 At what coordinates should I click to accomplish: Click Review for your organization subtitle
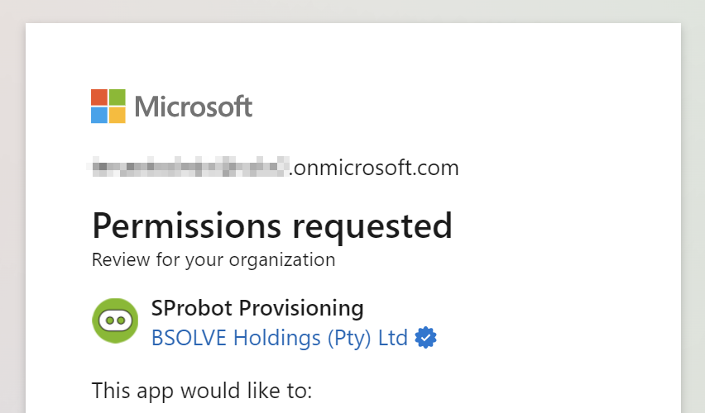coord(213,260)
